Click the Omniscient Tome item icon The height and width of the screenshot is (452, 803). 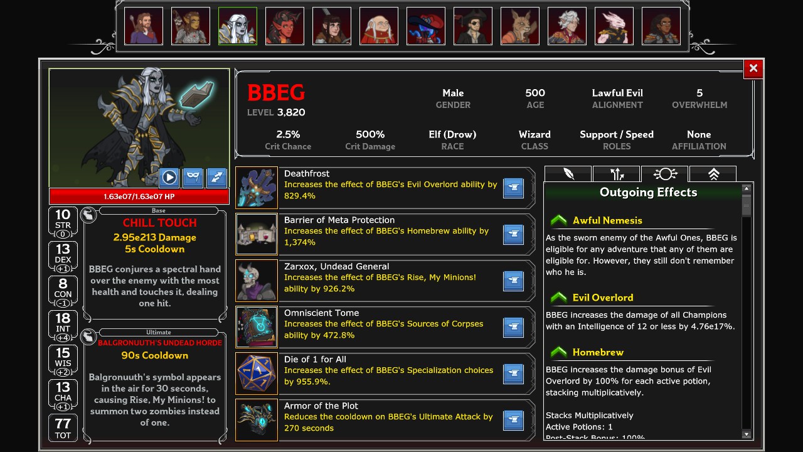(x=257, y=326)
